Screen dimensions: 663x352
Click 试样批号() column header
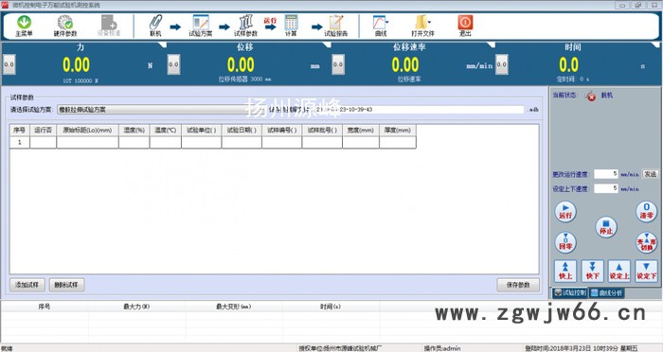coord(322,131)
